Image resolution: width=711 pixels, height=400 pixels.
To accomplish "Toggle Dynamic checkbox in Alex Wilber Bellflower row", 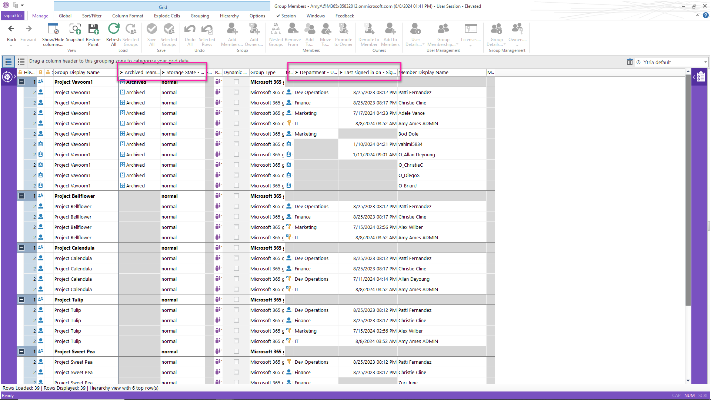I will click(x=236, y=227).
